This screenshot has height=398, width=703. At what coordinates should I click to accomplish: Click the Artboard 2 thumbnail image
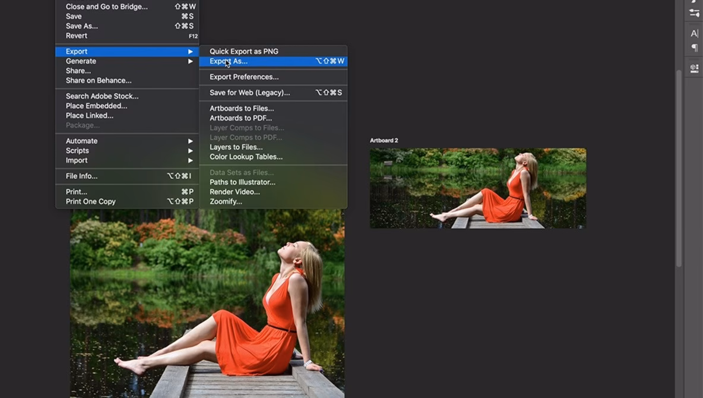(x=478, y=188)
